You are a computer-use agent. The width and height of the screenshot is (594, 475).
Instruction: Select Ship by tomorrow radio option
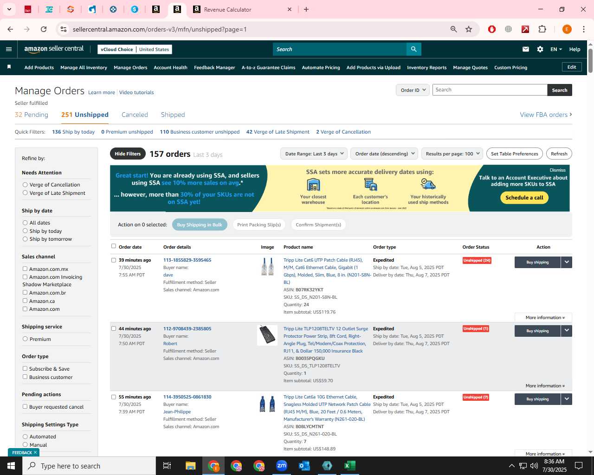[25, 239]
